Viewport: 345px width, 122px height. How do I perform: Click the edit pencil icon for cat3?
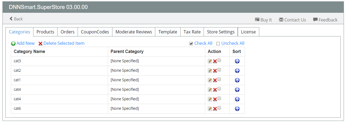click(210, 61)
